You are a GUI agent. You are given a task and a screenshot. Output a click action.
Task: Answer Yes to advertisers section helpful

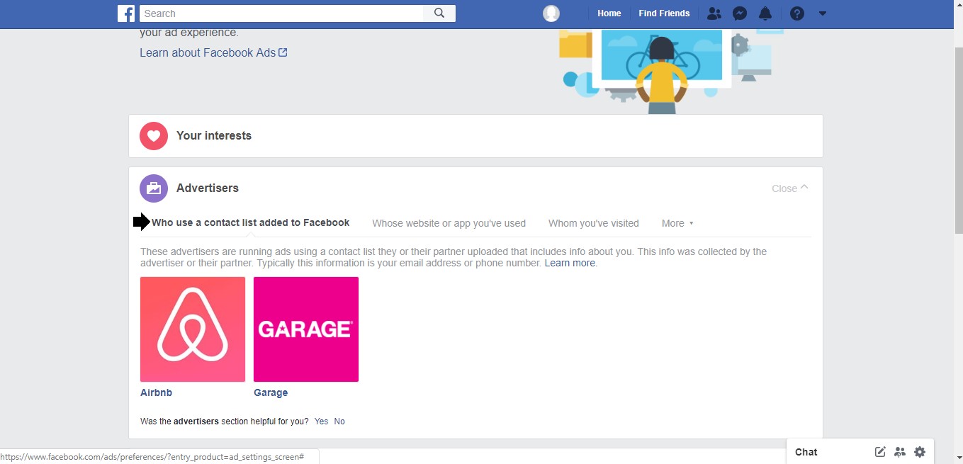coord(321,421)
